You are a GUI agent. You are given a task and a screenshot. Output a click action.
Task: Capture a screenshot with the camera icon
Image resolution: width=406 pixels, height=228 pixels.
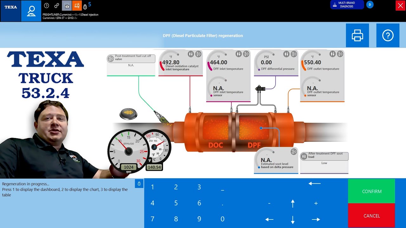click(67, 5)
